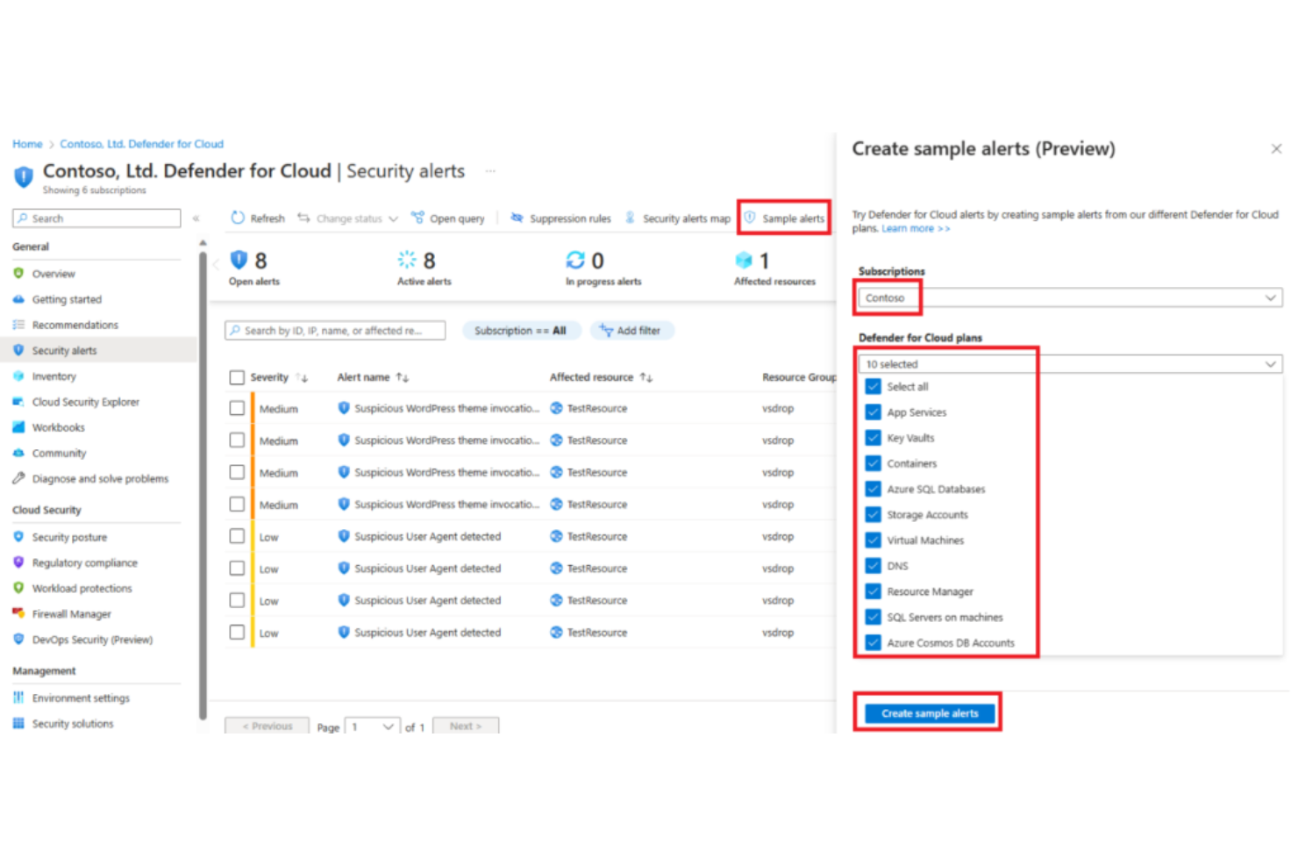Screen dimensions: 1298x866
Task: Open Firewall Manager
Action: tap(71, 613)
